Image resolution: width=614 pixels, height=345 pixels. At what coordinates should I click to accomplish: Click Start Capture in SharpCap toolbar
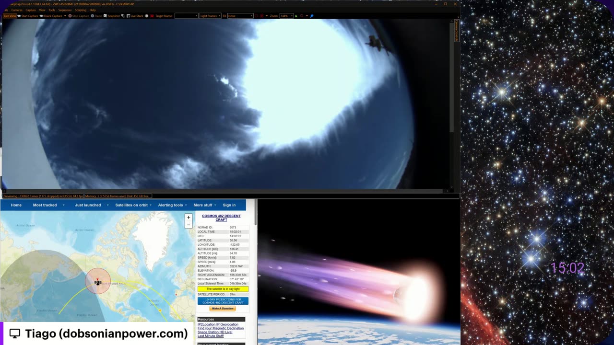(28, 16)
